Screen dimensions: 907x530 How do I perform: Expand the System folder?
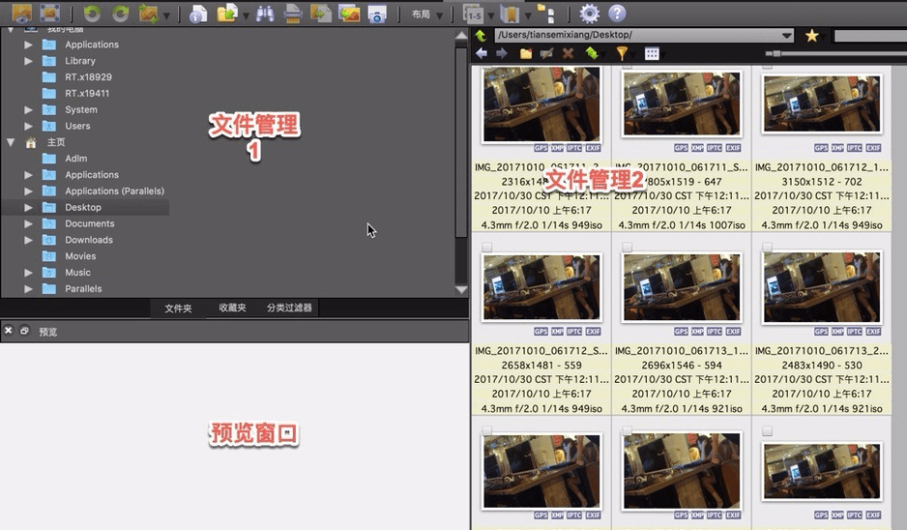pyautogui.click(x=28, y=109)
